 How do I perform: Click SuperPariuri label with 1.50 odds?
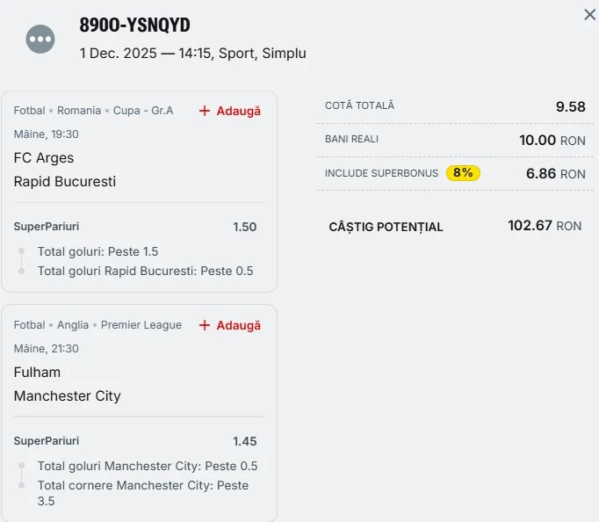[47, 227]
